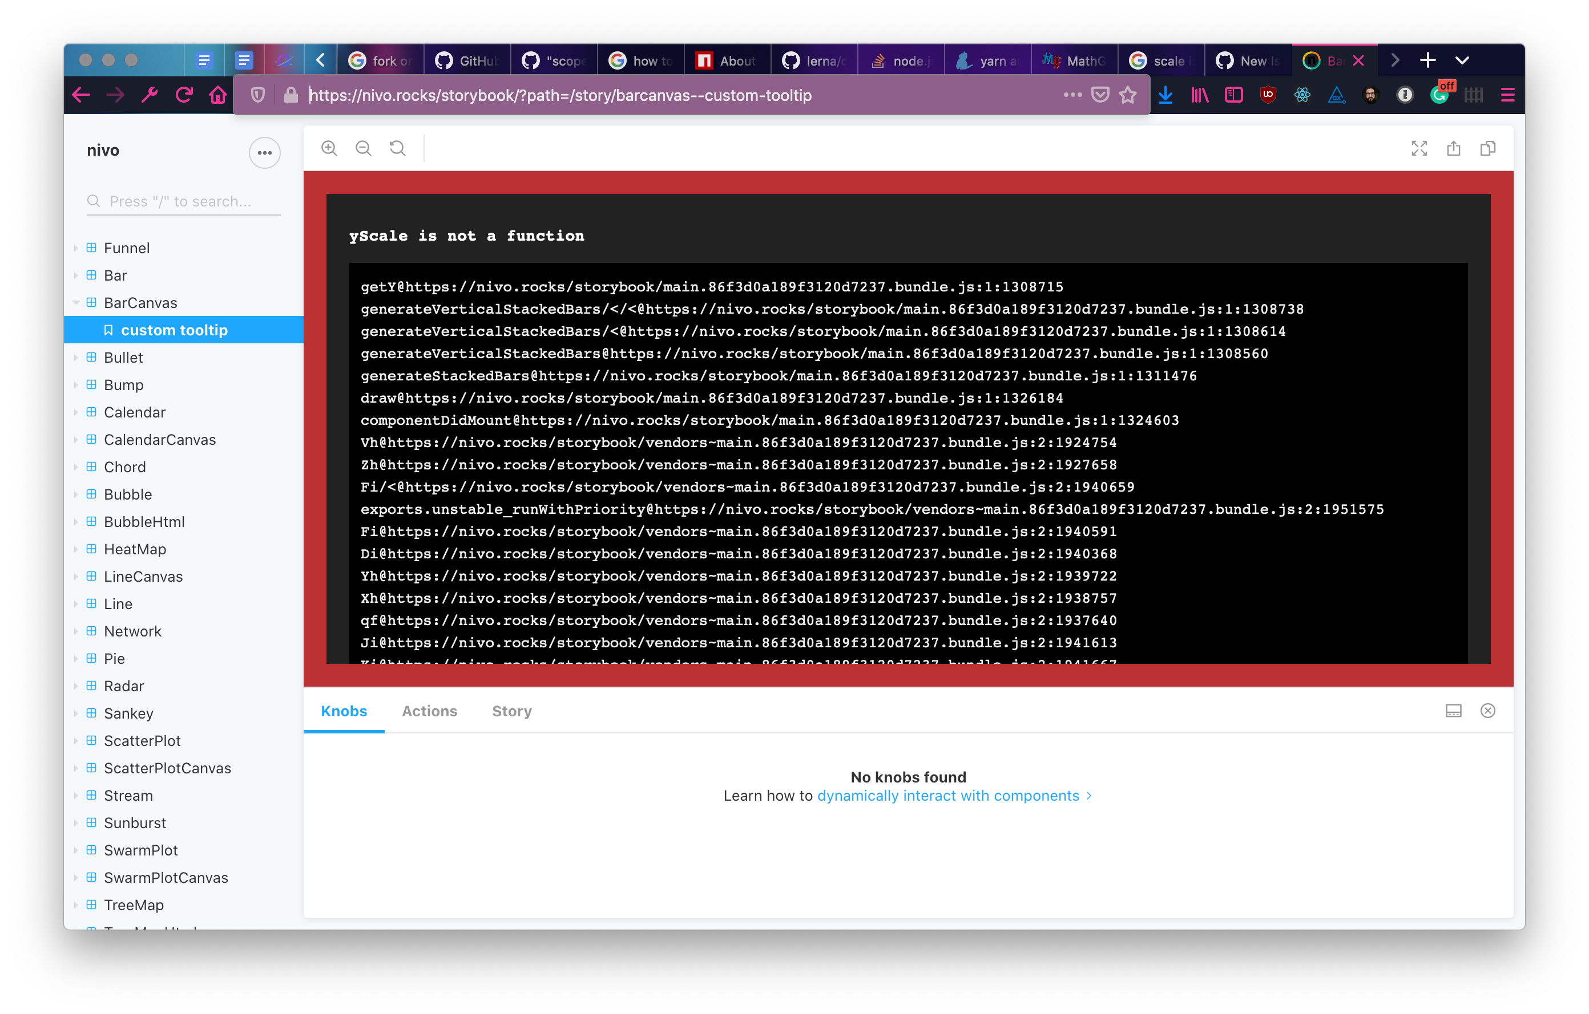Open the downloads panel
Viewport: 1589px width, 1014px height.
point(1166,95)
